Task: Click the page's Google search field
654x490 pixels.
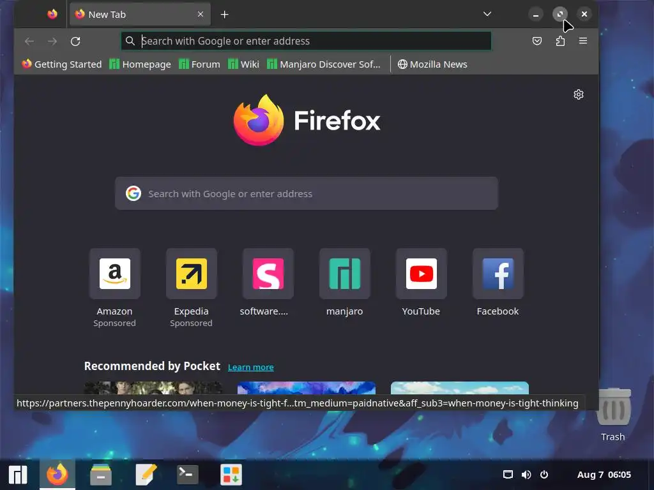Action: click(307, 193)
